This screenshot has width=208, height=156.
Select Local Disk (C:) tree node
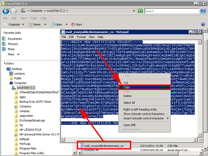click(26, 88)
